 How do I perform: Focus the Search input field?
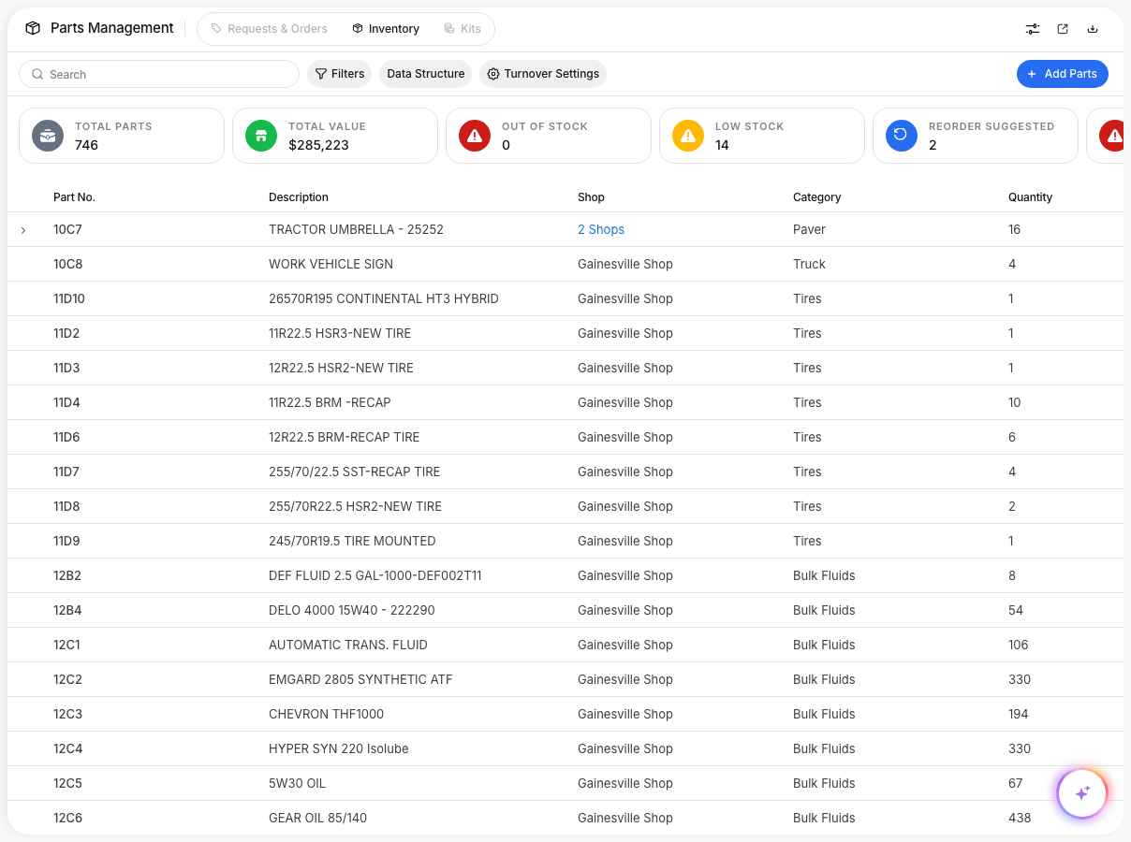point(159,74)
